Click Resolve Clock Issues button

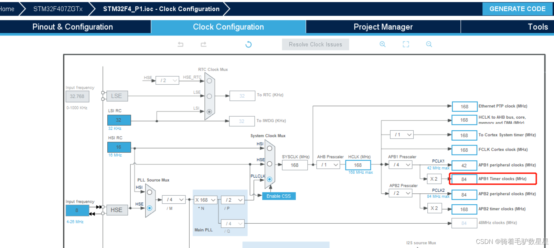point(316,44)
